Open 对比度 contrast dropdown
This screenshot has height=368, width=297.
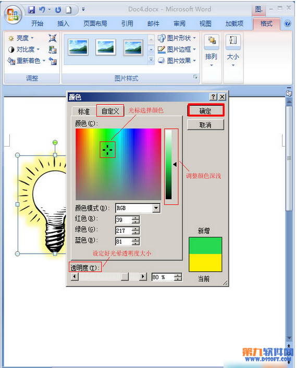pos(24,49)
